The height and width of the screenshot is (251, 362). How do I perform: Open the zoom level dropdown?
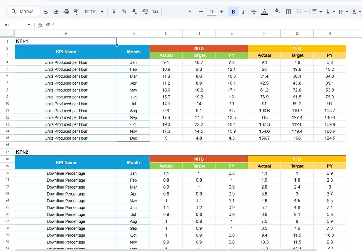tap(94, 11)
